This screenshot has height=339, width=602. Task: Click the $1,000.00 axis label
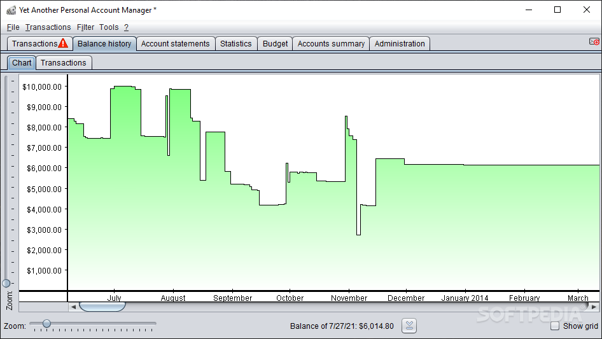pyautogui.click(x=44, y=271)
